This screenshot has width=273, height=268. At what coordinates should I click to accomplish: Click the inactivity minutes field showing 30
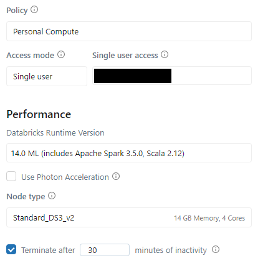pos(105,250)
